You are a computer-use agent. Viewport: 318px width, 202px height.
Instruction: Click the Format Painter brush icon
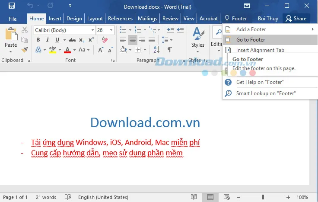[25, 50]
